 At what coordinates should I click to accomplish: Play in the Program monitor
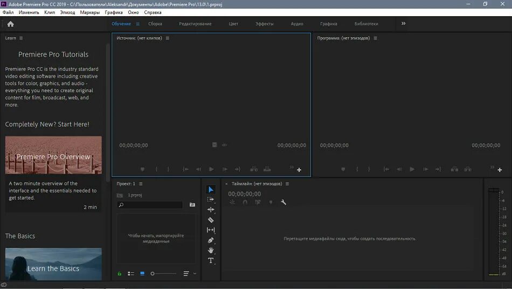pyautogui.click(x=412, y=169)
